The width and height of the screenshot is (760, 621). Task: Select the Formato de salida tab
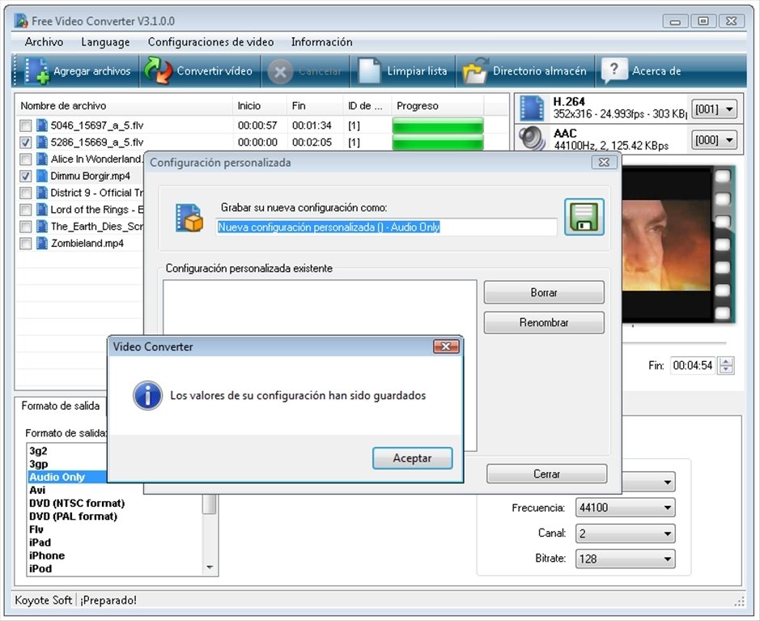click(61, 406)
